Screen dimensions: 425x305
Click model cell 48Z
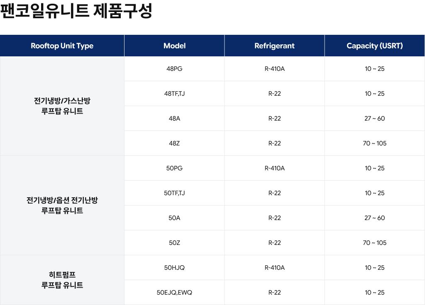point(174,143)
